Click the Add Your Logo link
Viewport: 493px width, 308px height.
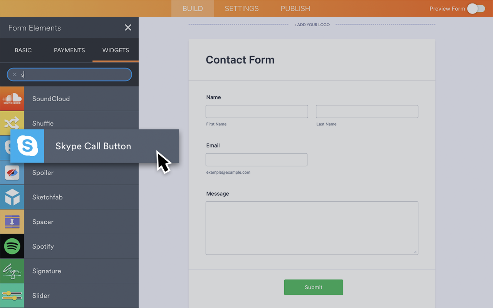(x=312, y=25)
